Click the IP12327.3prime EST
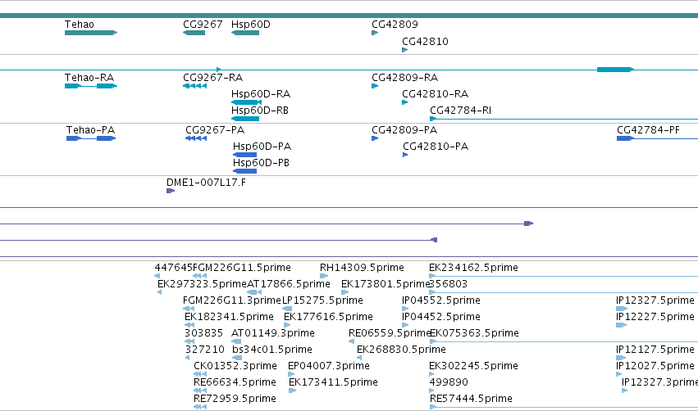Image resolution: width=698 pixels, height=411 pixels. (x=624, y=391)
